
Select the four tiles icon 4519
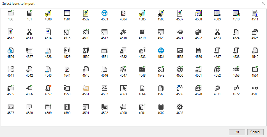[142, 32]
